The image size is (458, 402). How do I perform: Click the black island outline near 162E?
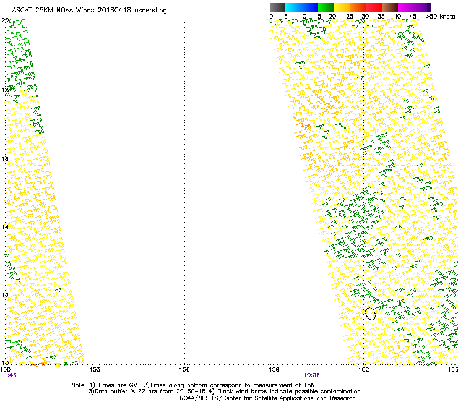pyautogui.click(x=370, y=313)
